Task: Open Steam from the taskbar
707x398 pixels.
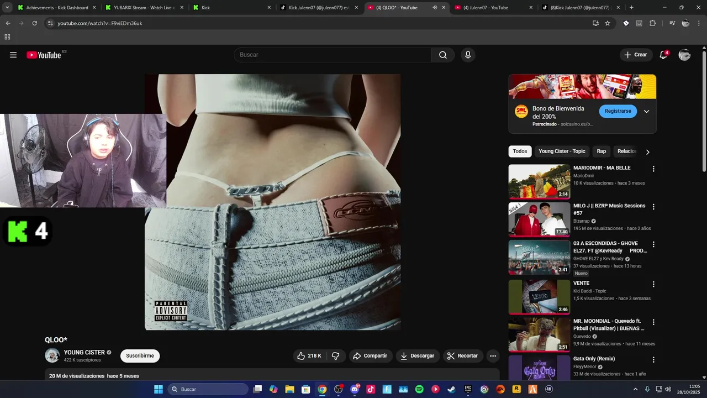Action: pos(452,389)
